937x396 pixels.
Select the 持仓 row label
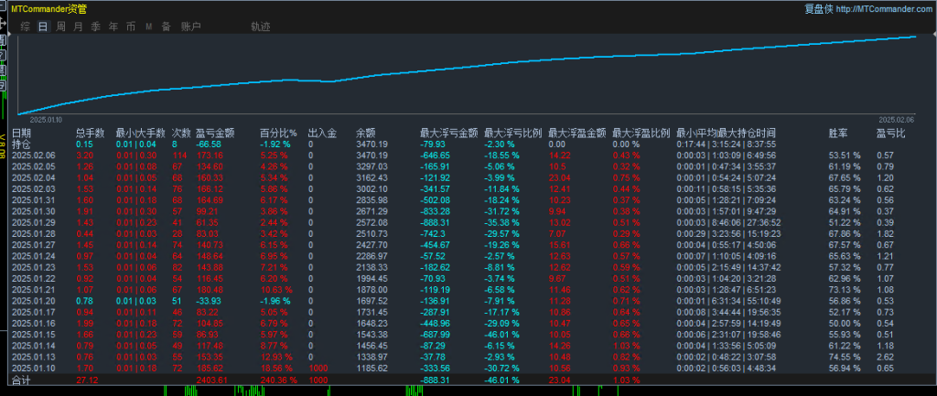(x=22, y=144)
